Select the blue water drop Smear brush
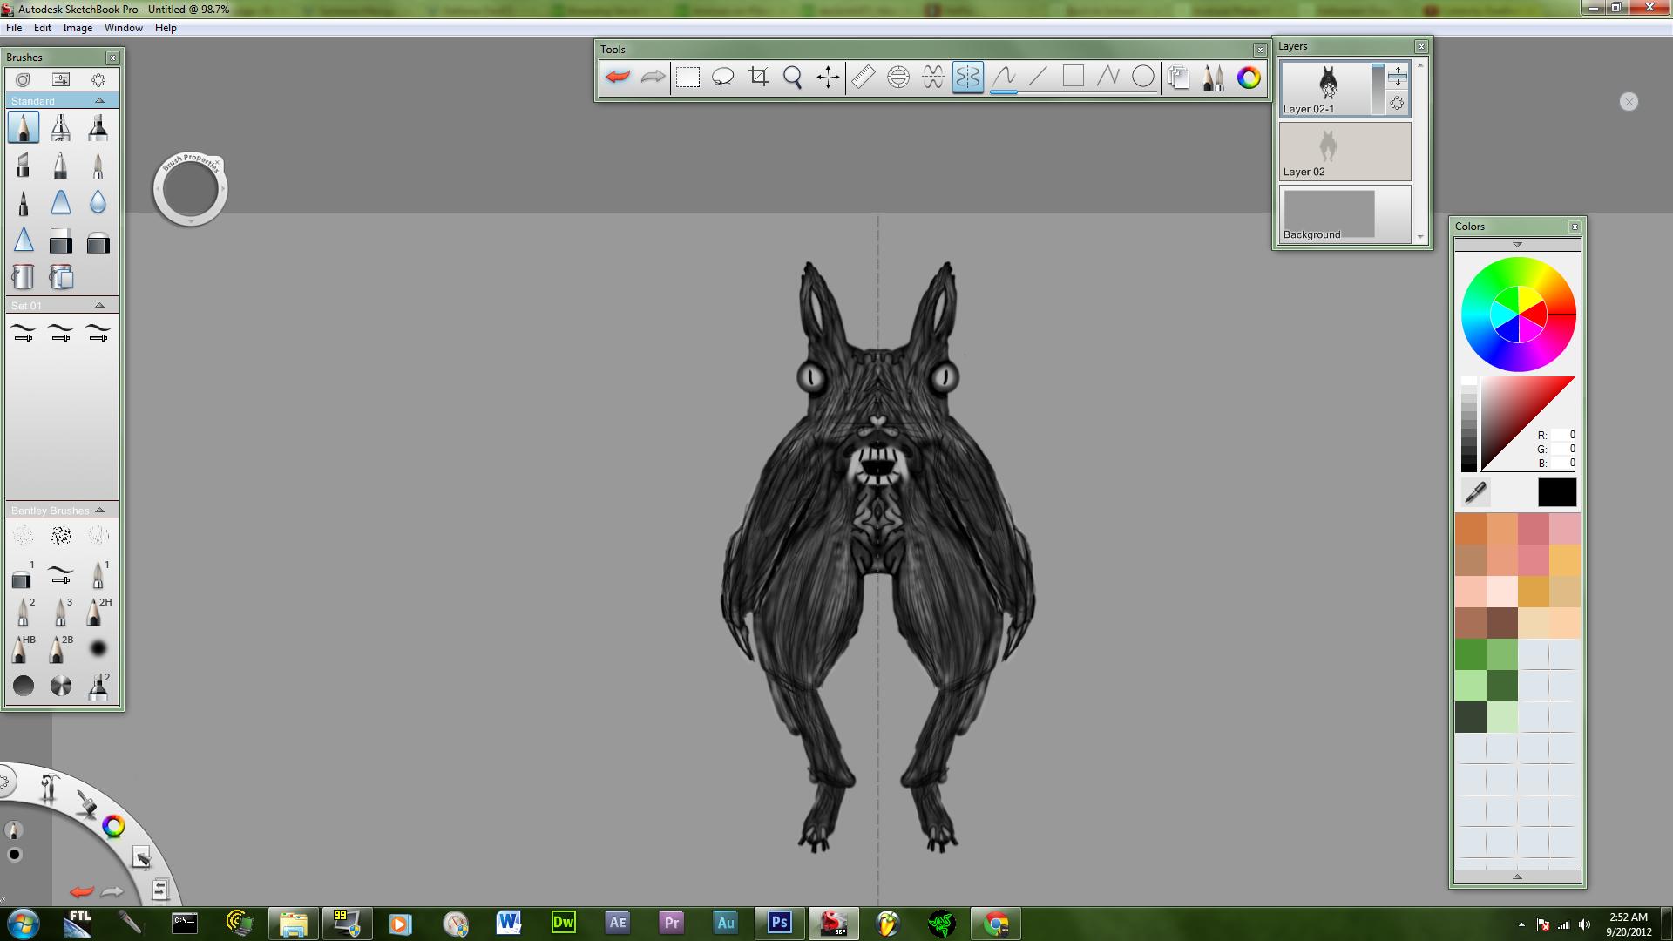 [98, 202]
